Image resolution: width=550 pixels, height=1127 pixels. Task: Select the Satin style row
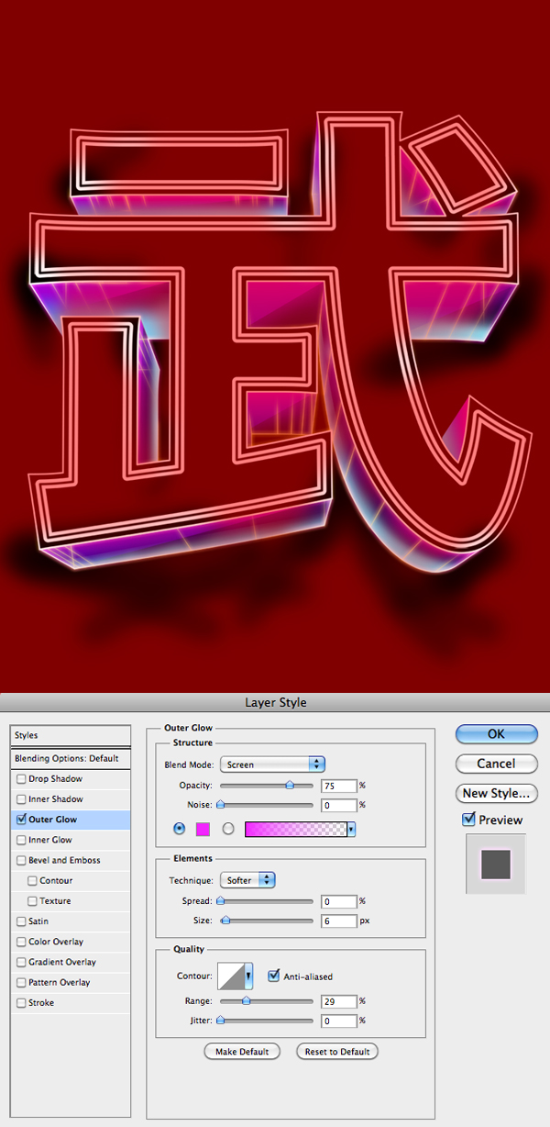71,921
